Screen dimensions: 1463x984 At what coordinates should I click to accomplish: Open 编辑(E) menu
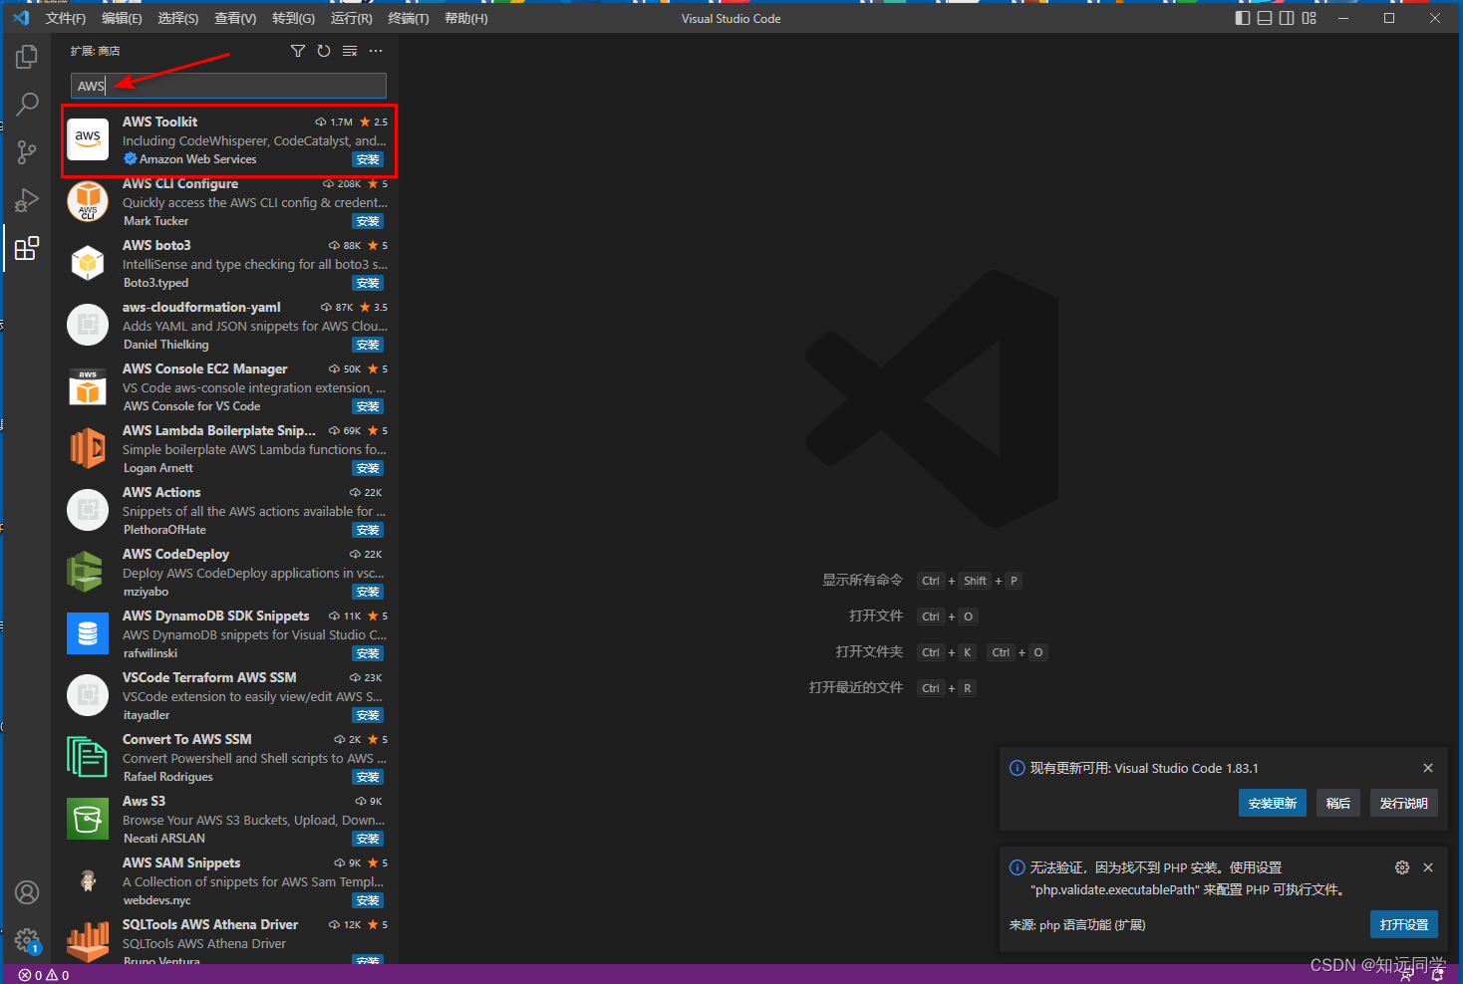122,18
